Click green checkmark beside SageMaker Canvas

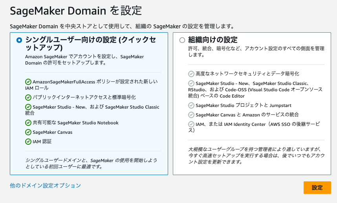pyautogui.click(x=28, y=132)
